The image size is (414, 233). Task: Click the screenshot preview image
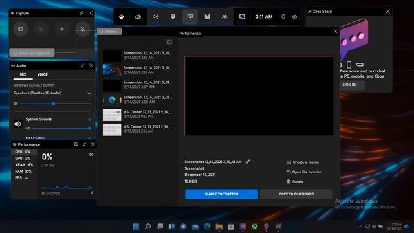[259, 96]
